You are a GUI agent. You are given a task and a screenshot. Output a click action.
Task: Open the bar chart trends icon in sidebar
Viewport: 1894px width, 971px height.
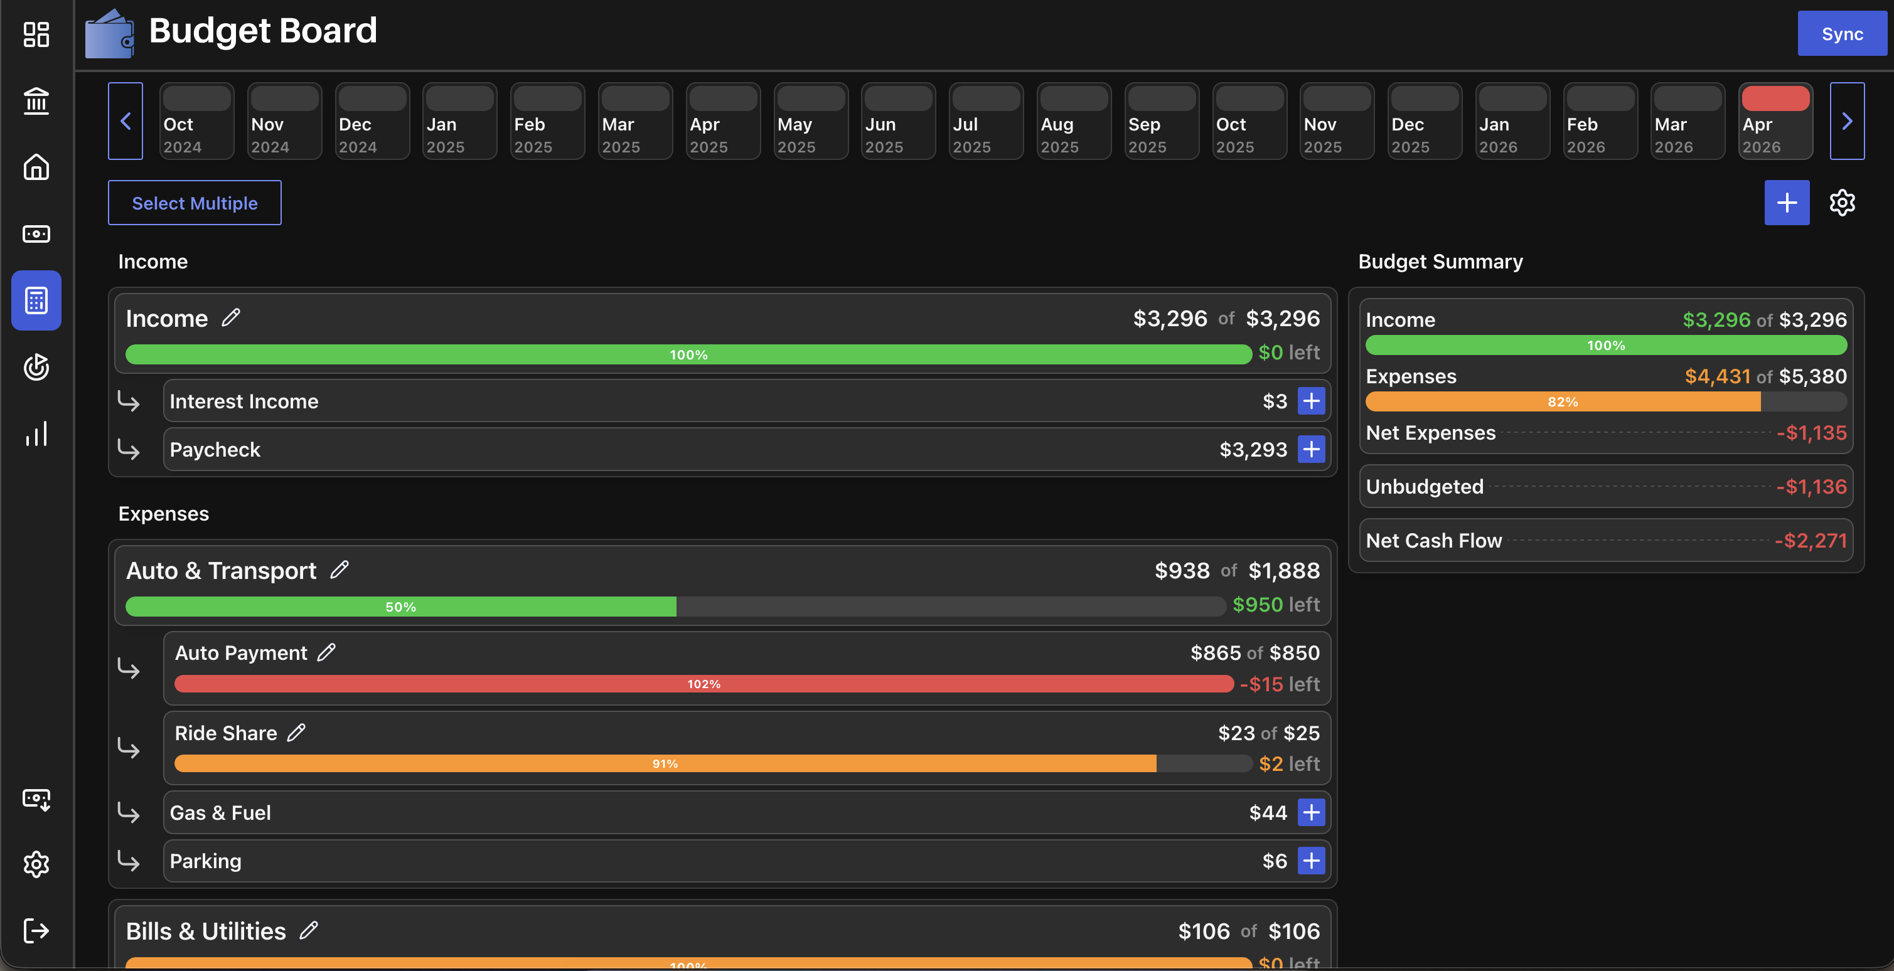pos(36,433)
